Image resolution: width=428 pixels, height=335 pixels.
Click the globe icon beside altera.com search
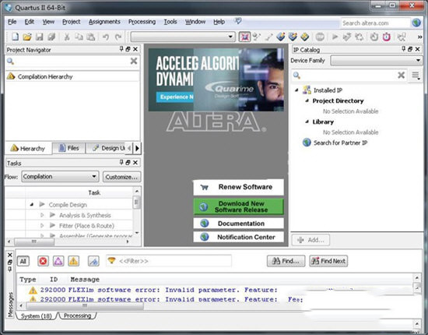416,23
